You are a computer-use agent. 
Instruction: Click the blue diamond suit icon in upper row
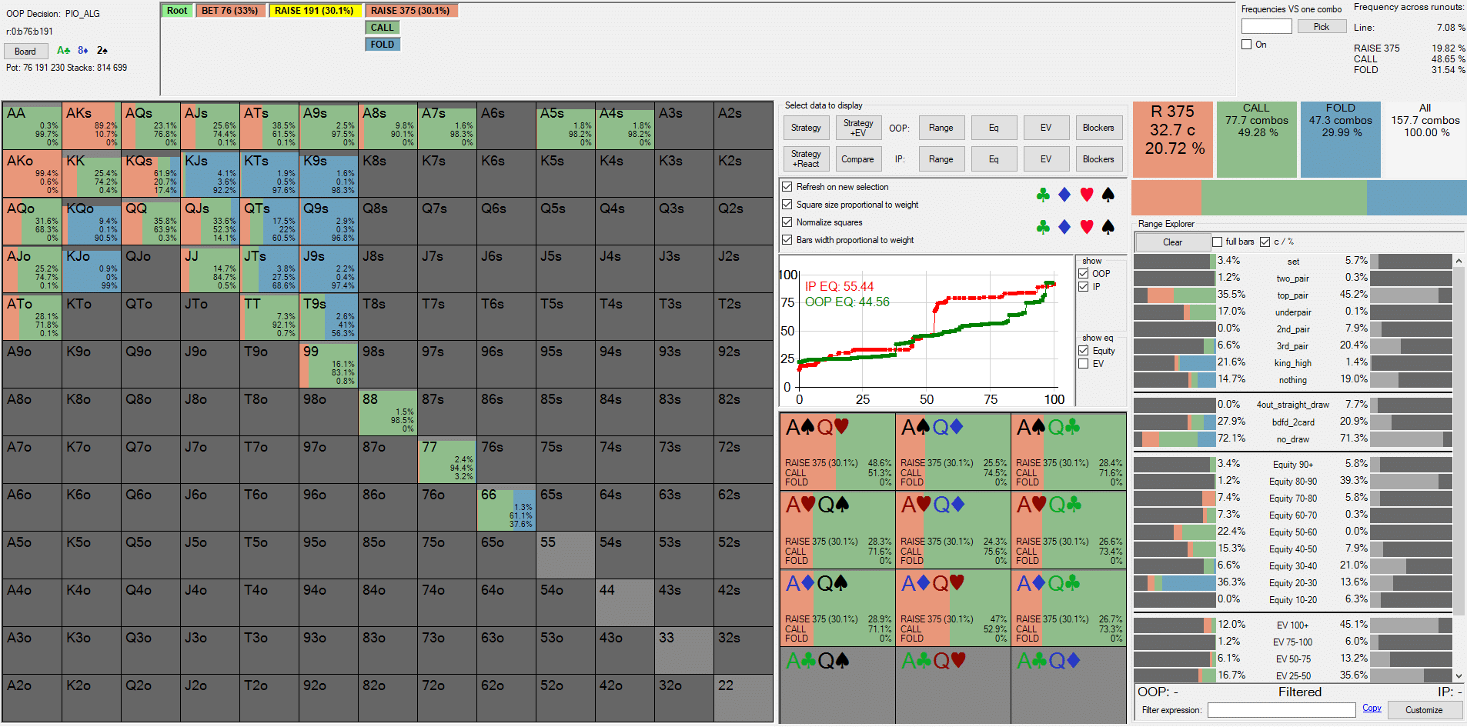click(x=1064, y=195)
